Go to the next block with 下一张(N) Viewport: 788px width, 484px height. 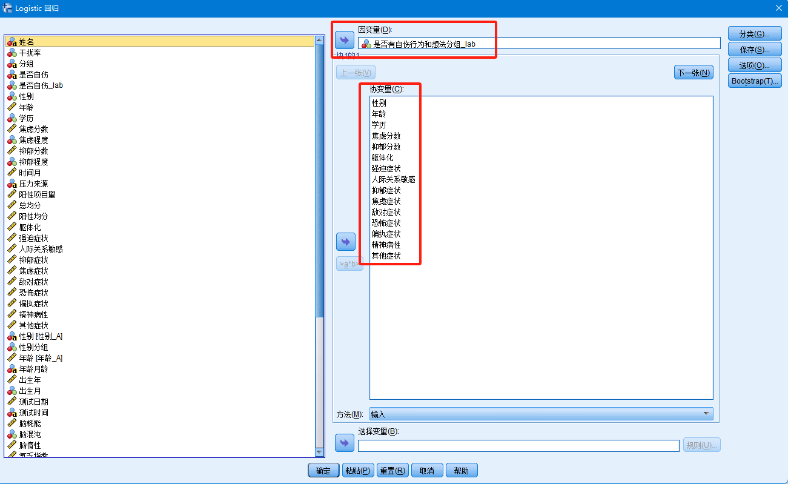[694, 73]
